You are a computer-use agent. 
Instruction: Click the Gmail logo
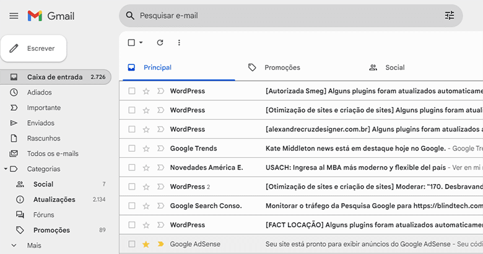[51, 15]
